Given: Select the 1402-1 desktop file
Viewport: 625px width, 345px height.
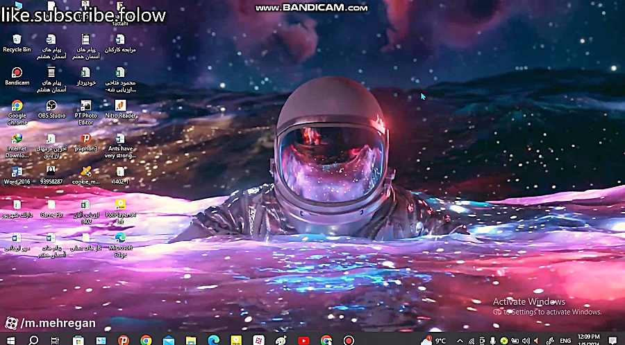Looking at the screenshot, I should pyautogui.click(x=120, y=176).
